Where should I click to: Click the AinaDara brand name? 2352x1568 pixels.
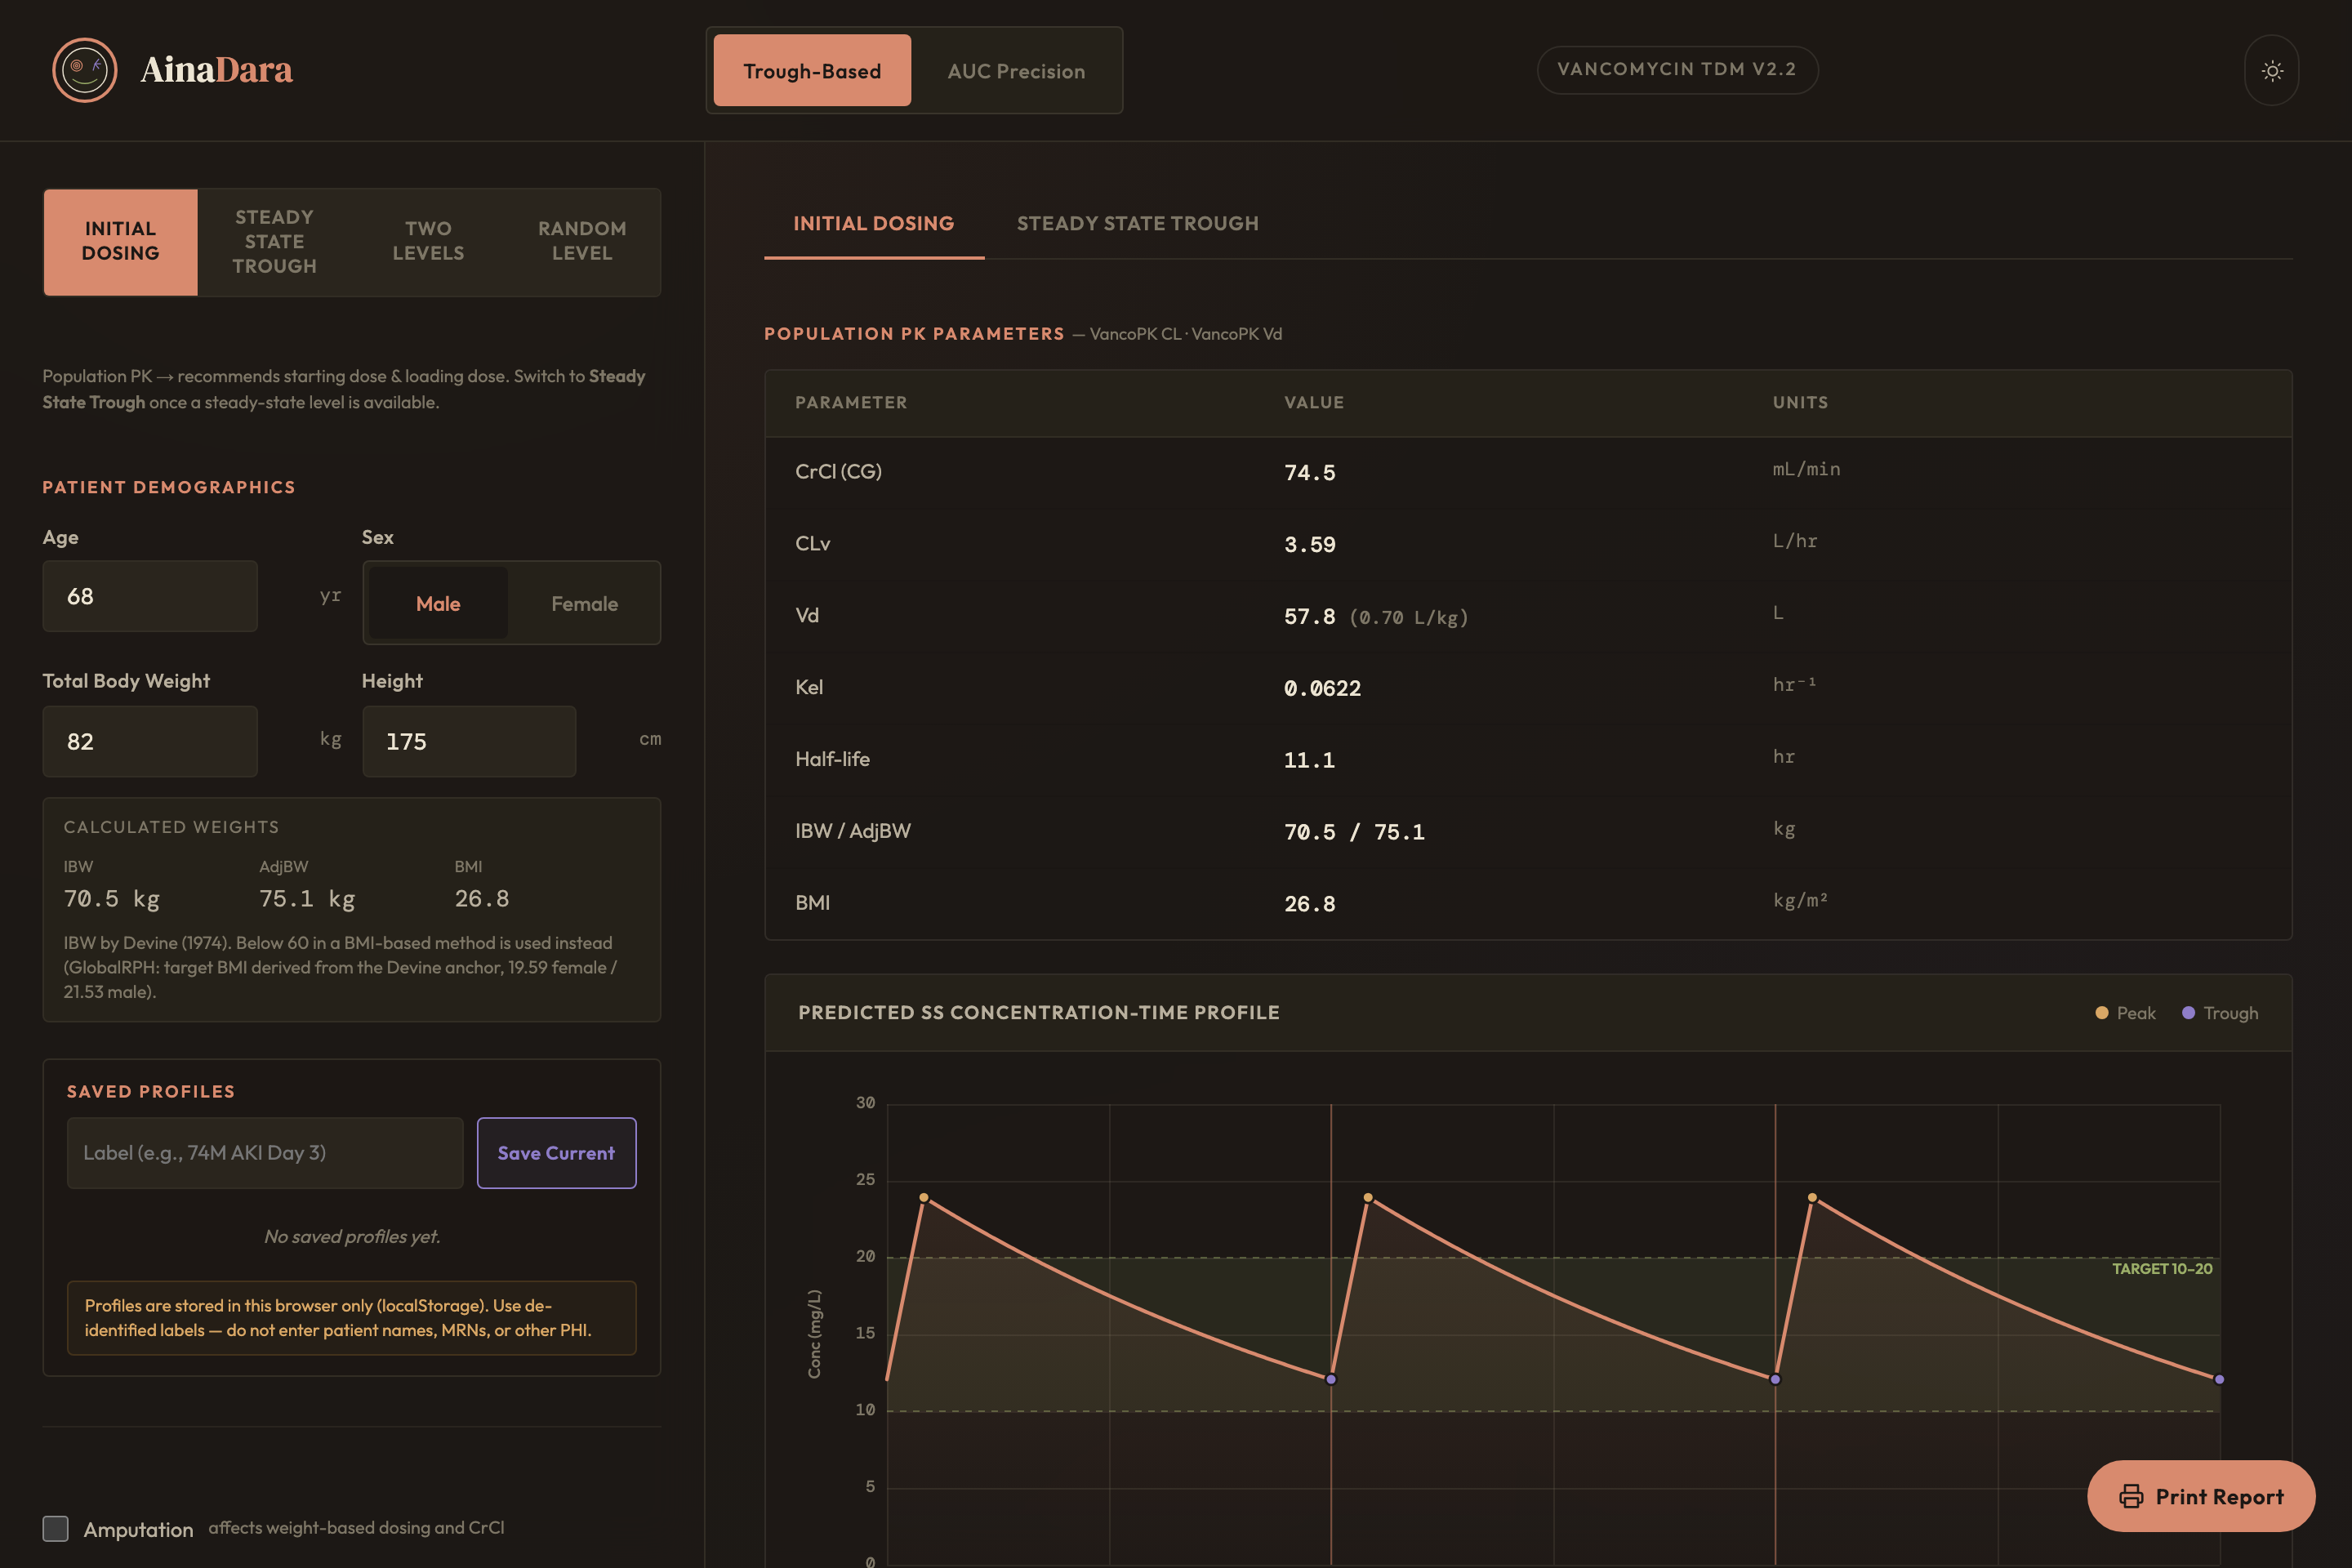216,69
